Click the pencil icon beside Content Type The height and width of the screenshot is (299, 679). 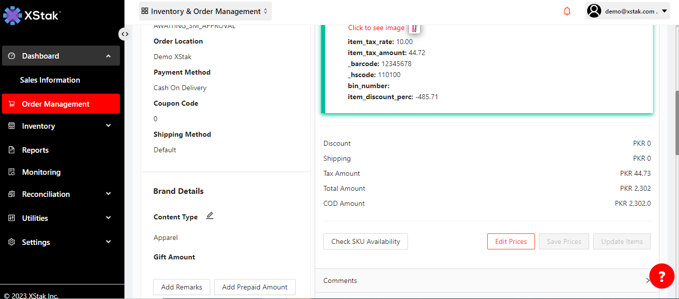point(210,216)
